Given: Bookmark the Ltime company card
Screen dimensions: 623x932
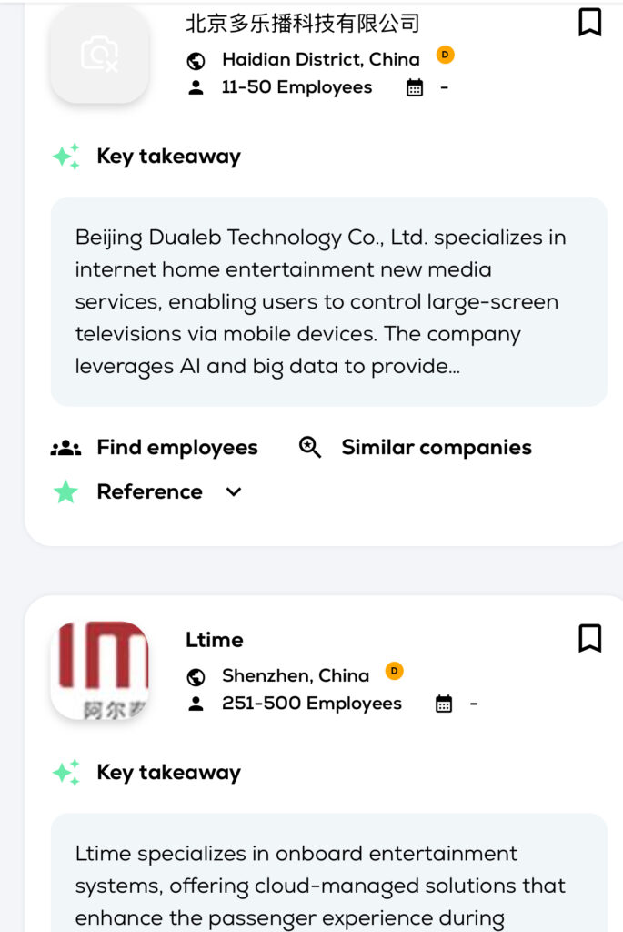Looking at the screenshot, I should [x=589, y=638].
